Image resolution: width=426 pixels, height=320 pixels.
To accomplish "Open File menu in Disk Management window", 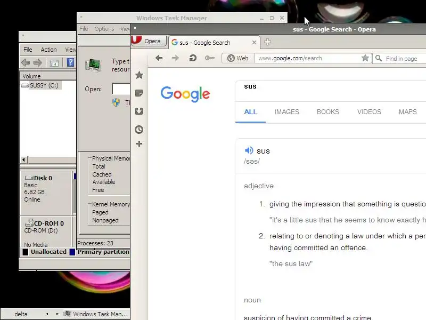I will click(x=28, y=50).
